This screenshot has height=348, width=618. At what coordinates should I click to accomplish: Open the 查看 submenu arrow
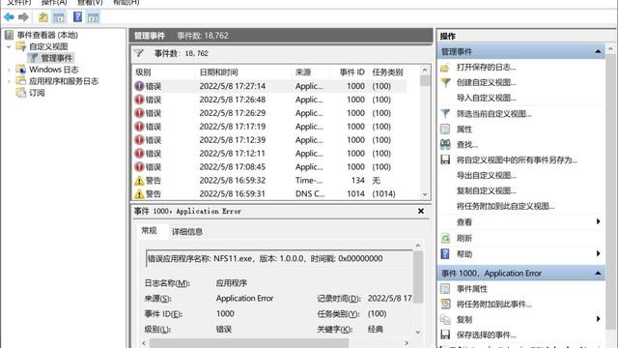(x=599, y=221)
